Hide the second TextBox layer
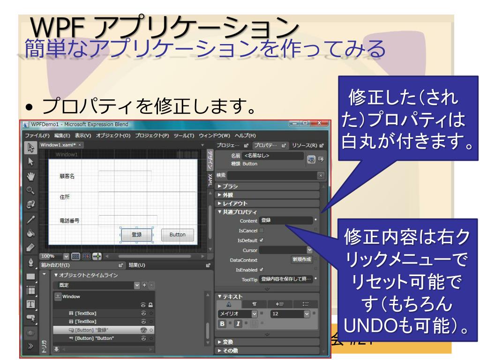 pyautogui.click(x=143, y=322)
